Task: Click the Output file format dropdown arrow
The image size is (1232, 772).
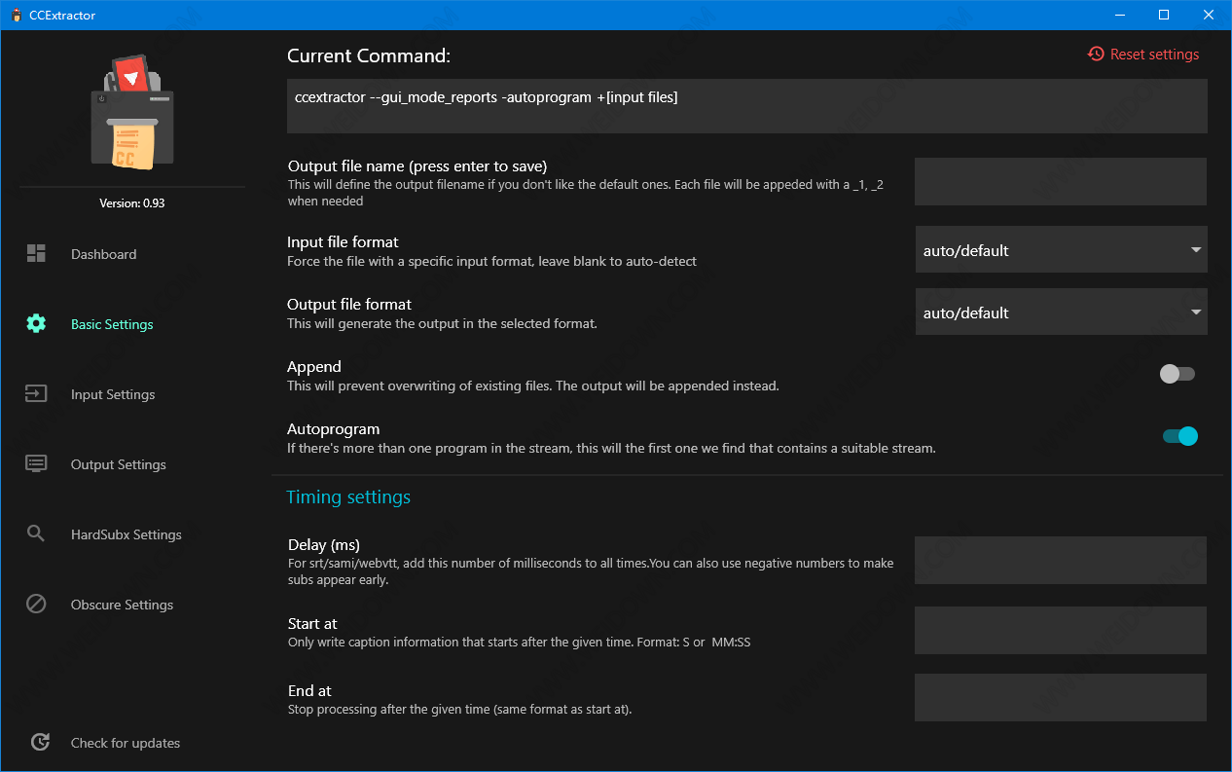Action: click(x=1196, y=312)
